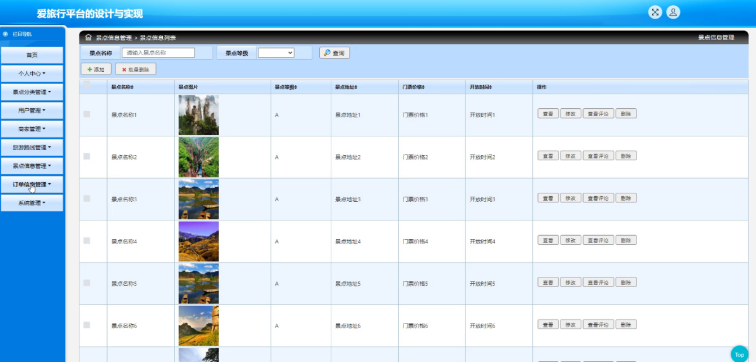Viewport: 756px width, 362px height.
Task: Click the 查询 search button
Action: [x=335, y=52]
